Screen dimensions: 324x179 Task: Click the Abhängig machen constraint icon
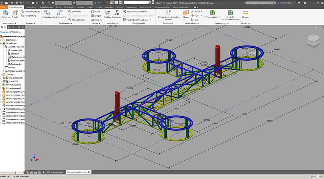tap(59, 13)
